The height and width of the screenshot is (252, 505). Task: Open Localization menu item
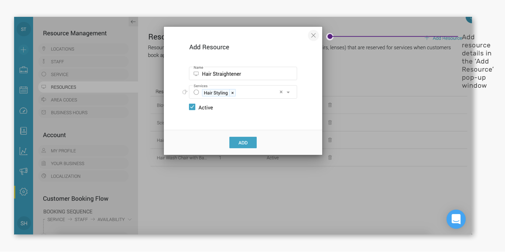click(83, 176)
